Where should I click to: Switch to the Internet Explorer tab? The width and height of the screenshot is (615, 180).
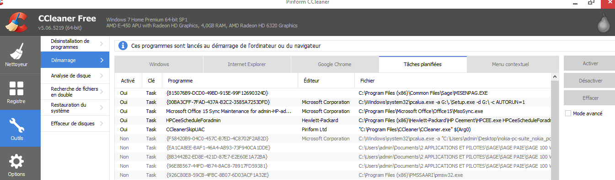tap(247, 64)
